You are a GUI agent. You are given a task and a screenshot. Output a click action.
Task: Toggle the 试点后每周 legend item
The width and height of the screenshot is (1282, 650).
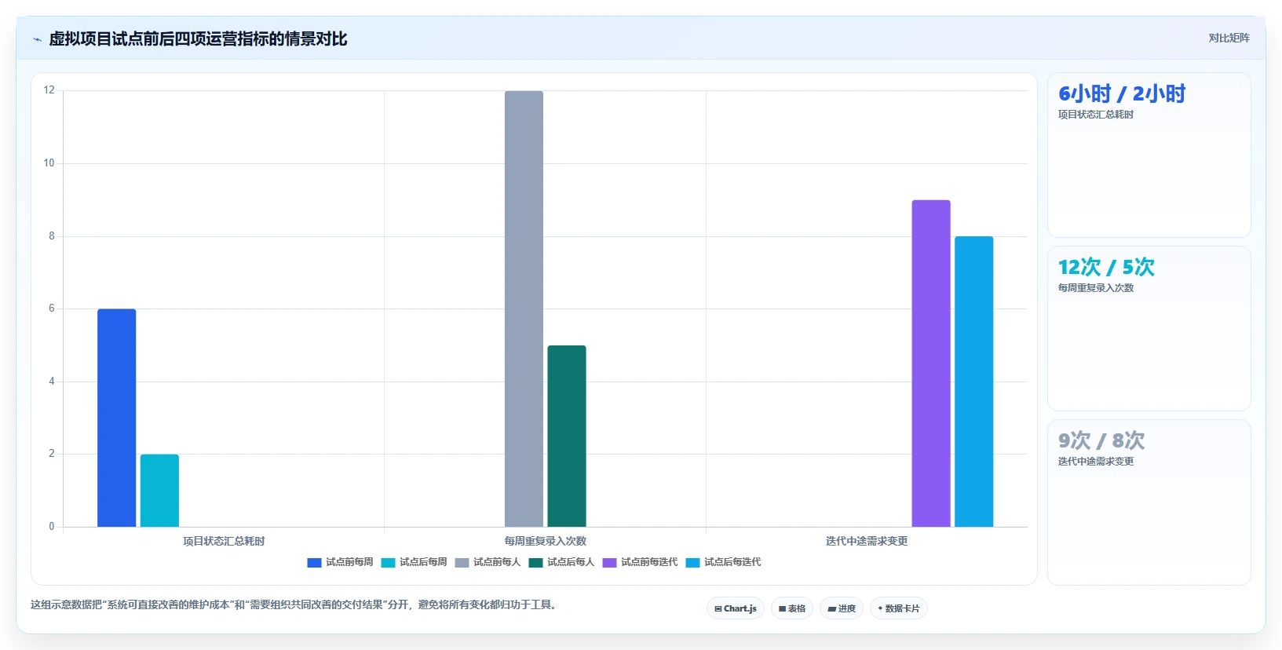414,562
